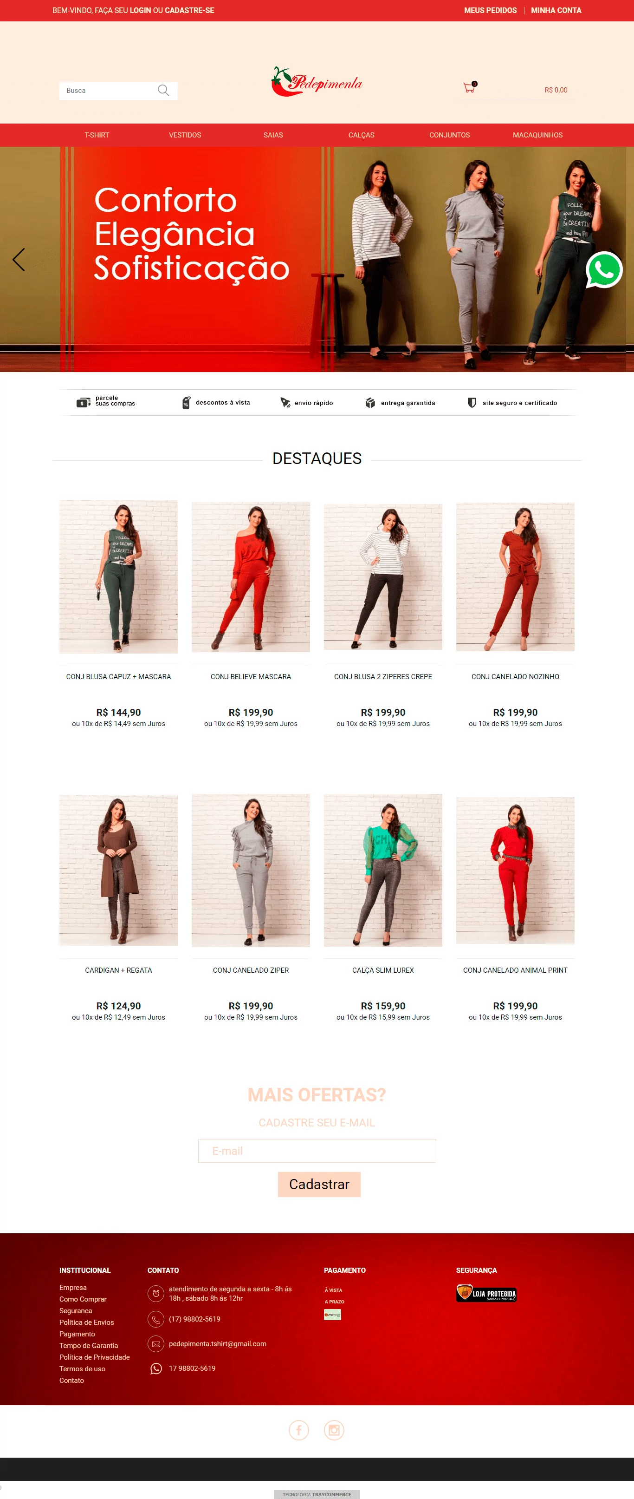The width and height of the screenshot is (634, 1499).
Task: Visit the Facebook page icon
Action: [299, 1430]
